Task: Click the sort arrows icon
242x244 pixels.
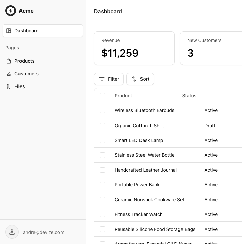Action: 134,79
